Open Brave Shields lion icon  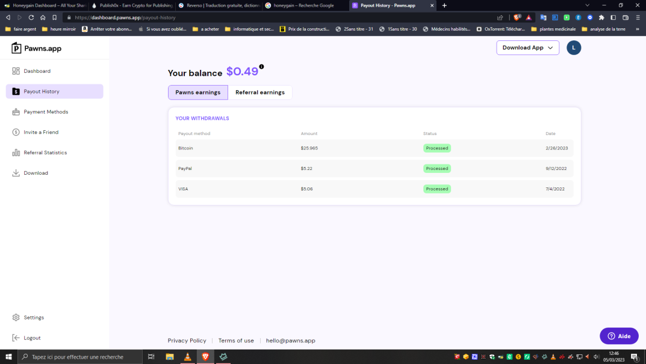click(517, 17)
